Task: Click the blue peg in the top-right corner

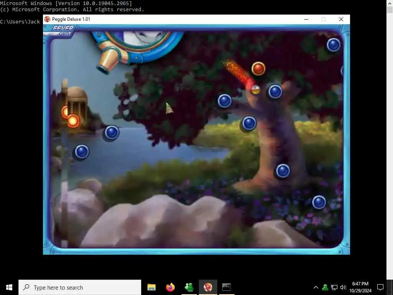Action: (x=334, y=45)
